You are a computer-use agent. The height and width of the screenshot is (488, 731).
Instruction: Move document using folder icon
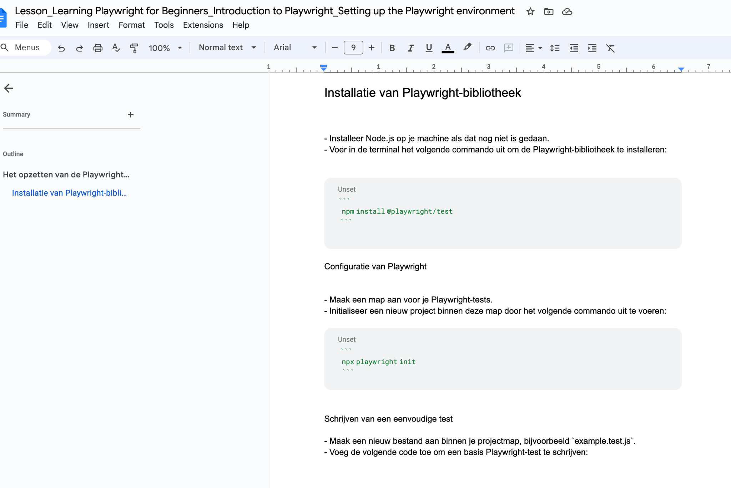(x=549, y=12)
